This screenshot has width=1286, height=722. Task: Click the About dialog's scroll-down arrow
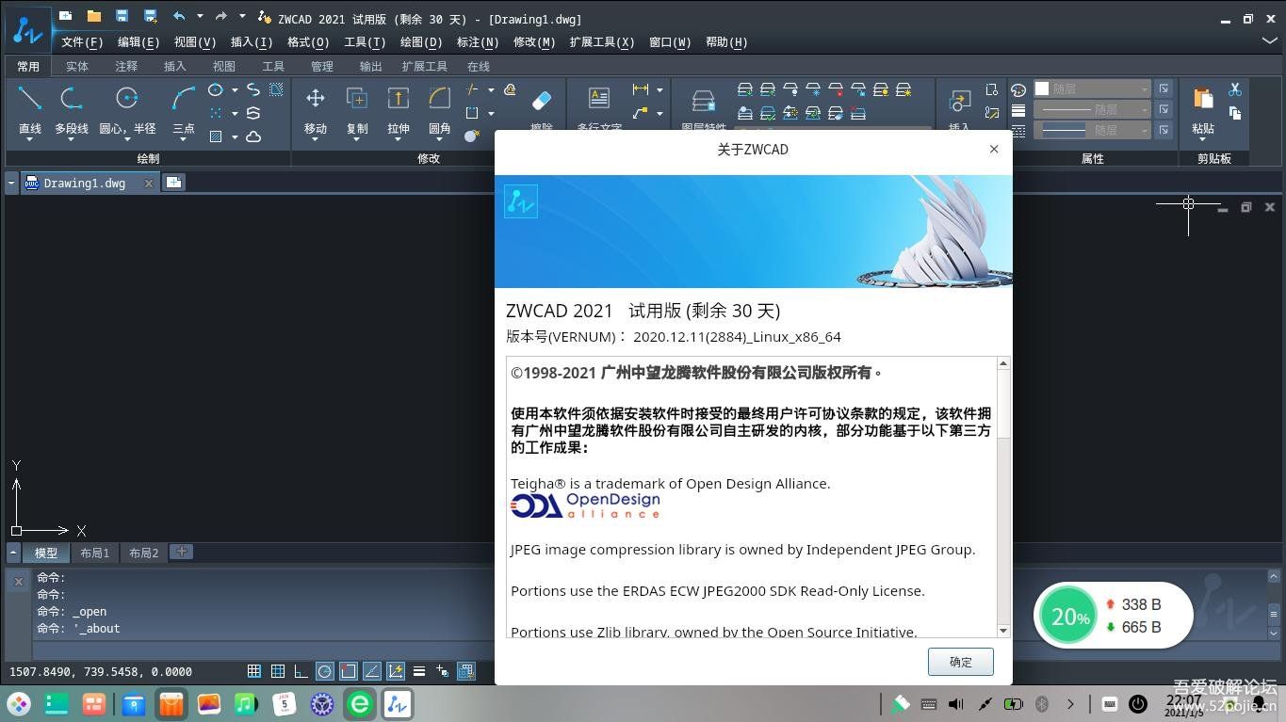pyautogui.click(x=1002, y=631)
